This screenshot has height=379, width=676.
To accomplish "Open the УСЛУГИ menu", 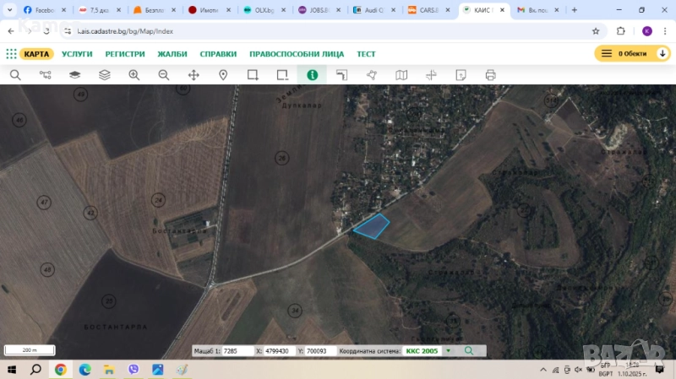I will (77, 54).
